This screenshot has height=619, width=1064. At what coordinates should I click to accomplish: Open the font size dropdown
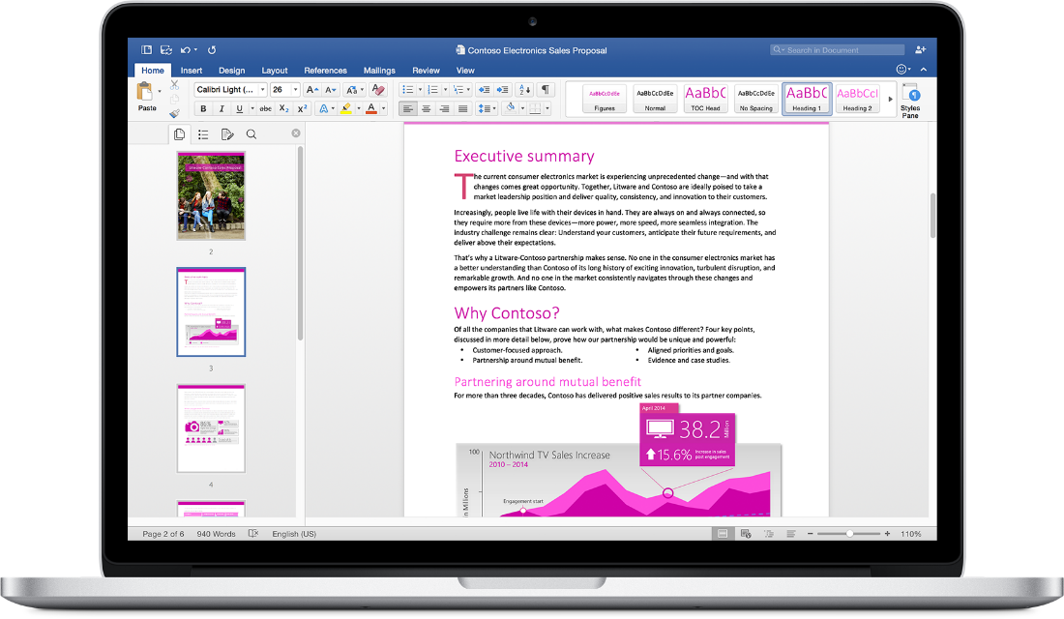pyautogui.click(x=294, y=89)
